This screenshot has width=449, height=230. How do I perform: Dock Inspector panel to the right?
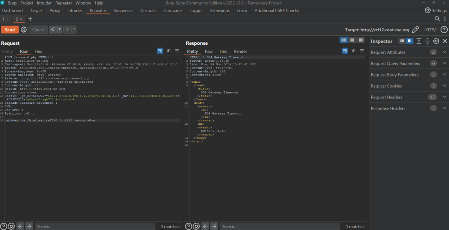410,41
